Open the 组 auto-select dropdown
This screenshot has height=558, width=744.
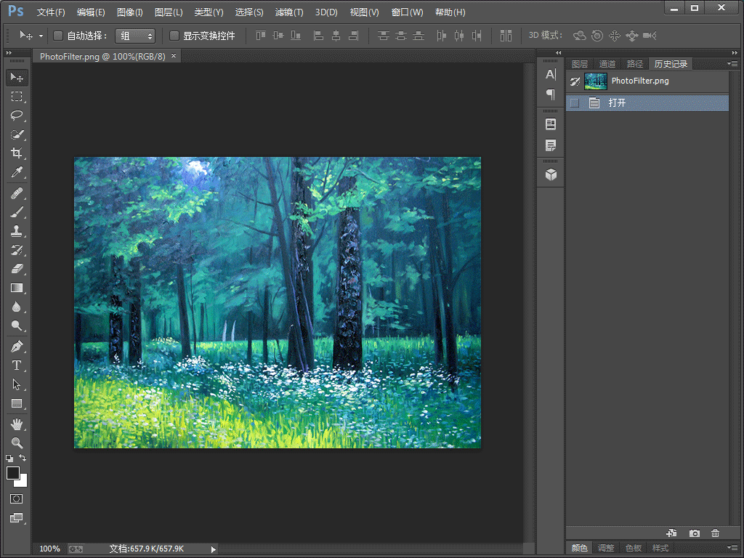click(x=135, y=36)
